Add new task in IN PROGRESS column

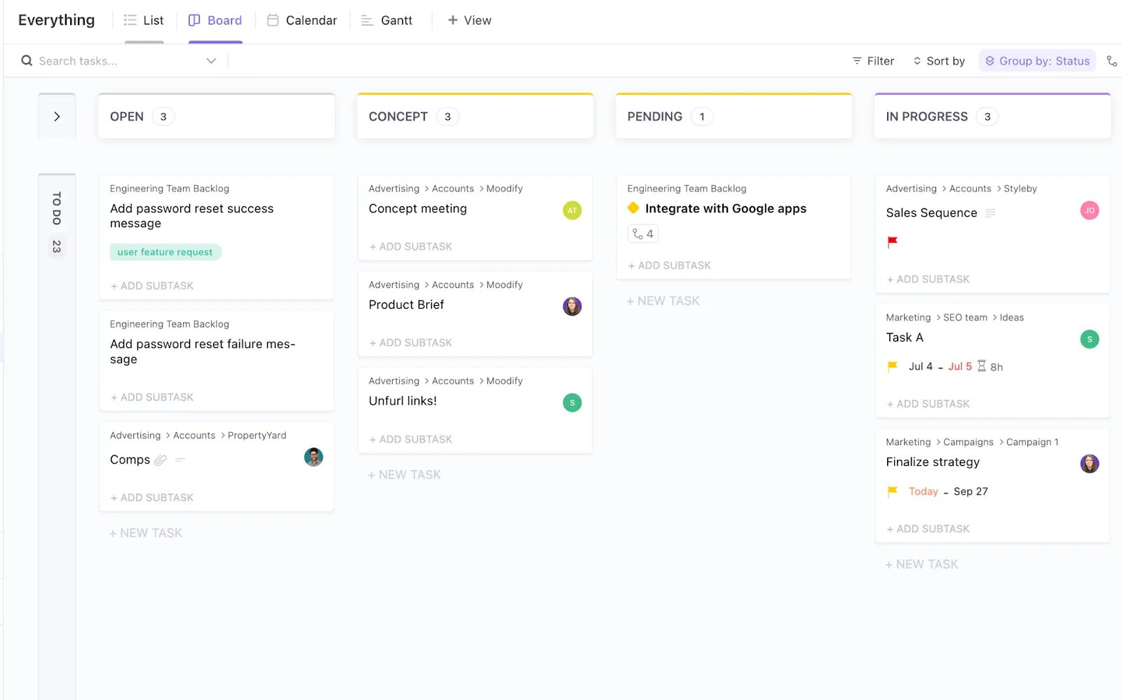point(922,564)
